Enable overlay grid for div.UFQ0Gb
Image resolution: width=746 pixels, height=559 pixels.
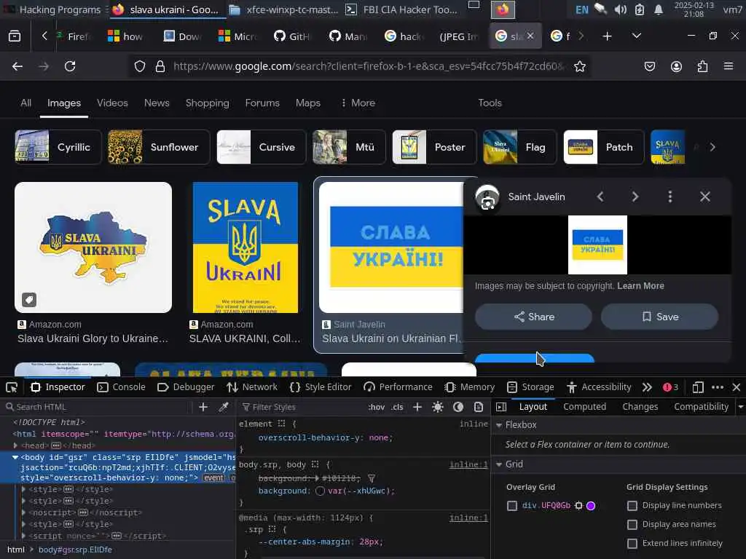[x=512, y=506]
